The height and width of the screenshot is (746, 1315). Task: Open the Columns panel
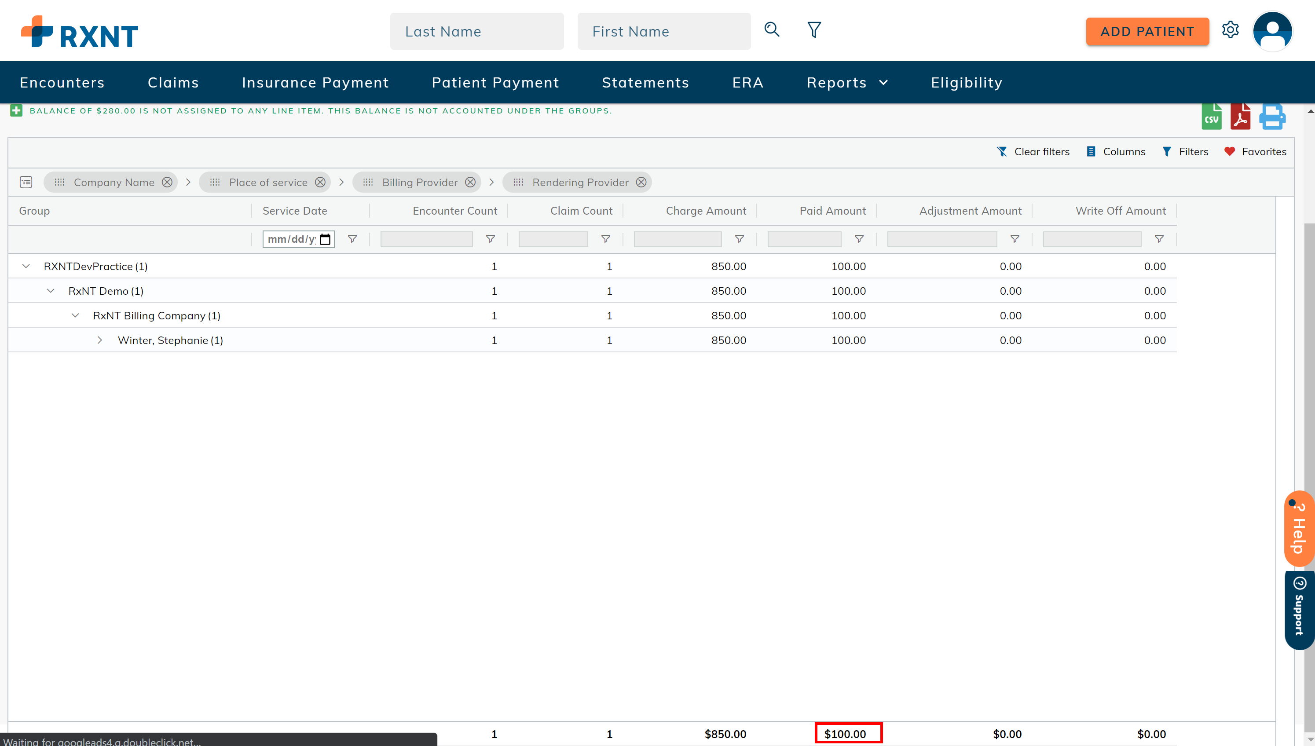tap(1116, 152)
